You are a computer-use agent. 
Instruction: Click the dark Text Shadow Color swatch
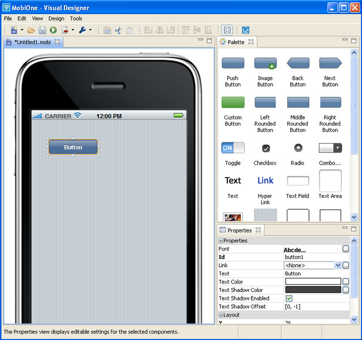click(x=313, y=290)
